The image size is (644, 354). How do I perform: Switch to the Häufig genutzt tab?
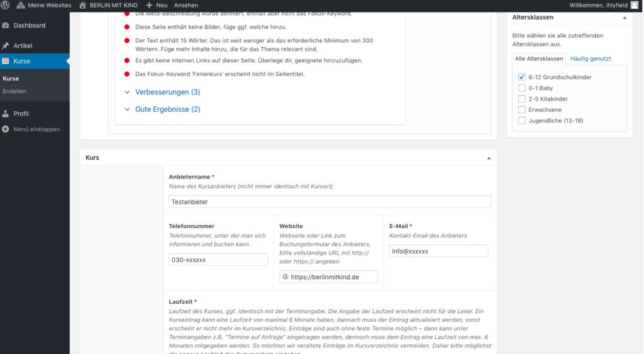pos(591,58)
